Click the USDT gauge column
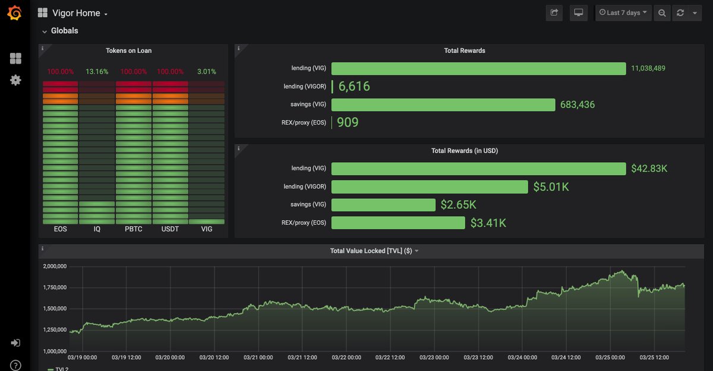Image resolution: width=713 pixels, height=371 pixels. [171, 153]
